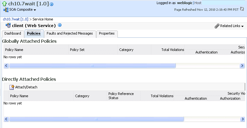Click left arrow of Directly Attached scrollbar

[6, 119]
